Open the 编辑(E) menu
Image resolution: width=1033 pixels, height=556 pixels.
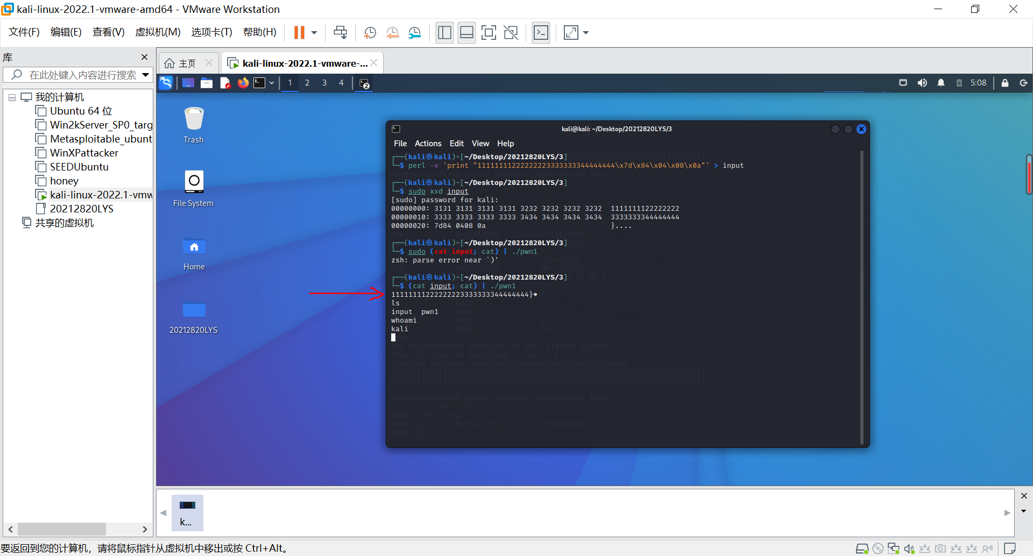66,32
